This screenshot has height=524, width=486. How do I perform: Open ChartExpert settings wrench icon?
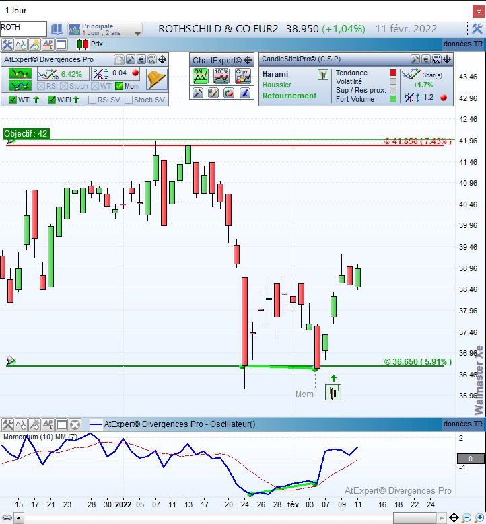(x=198, y=93)
